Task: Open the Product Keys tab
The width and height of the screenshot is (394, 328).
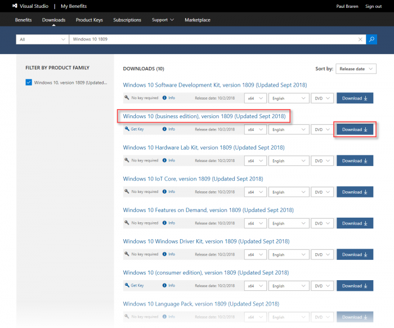Action: 89,20
